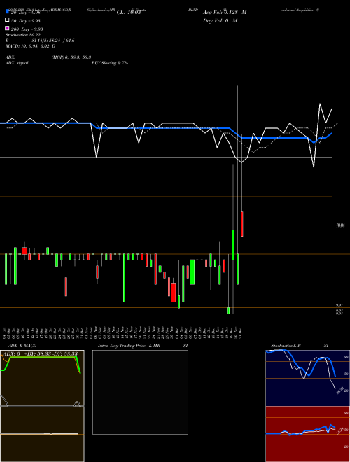Open the empty Intra Day Trading Price chart box
350x462 pixels.
pos(140,392)
